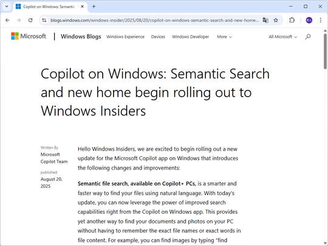Open the tab search chevron button
328x246 pixels.
point(7,7)
